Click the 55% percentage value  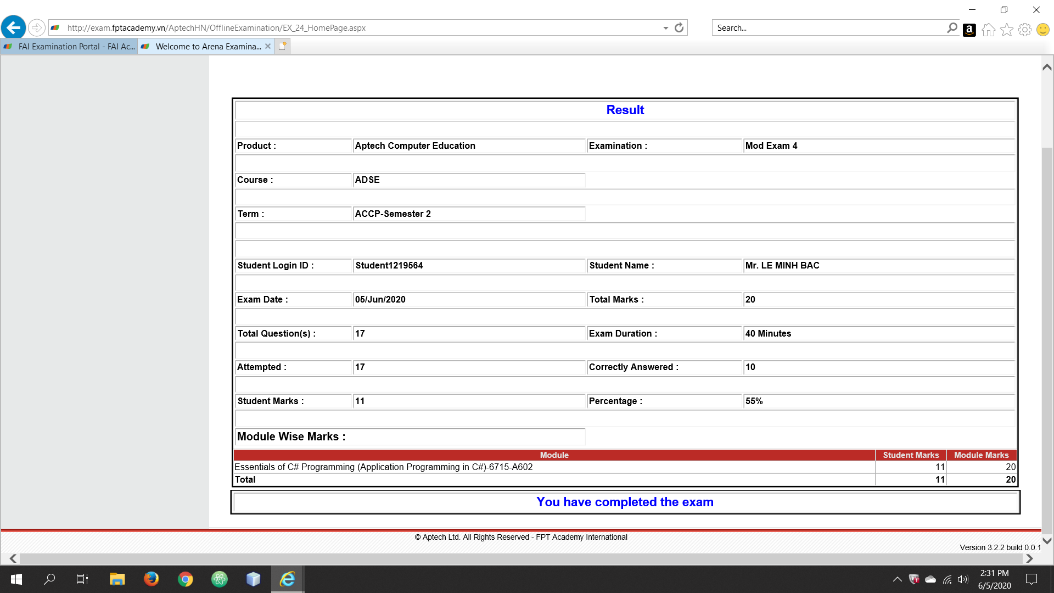point(754,401)
